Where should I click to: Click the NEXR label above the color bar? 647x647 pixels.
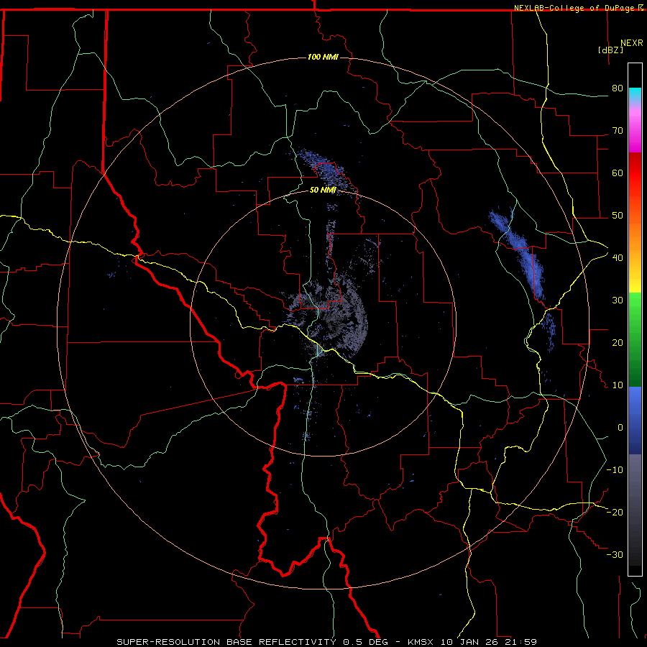point(632,43)
